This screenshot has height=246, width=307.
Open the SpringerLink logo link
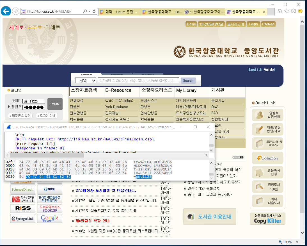point(22,218)
